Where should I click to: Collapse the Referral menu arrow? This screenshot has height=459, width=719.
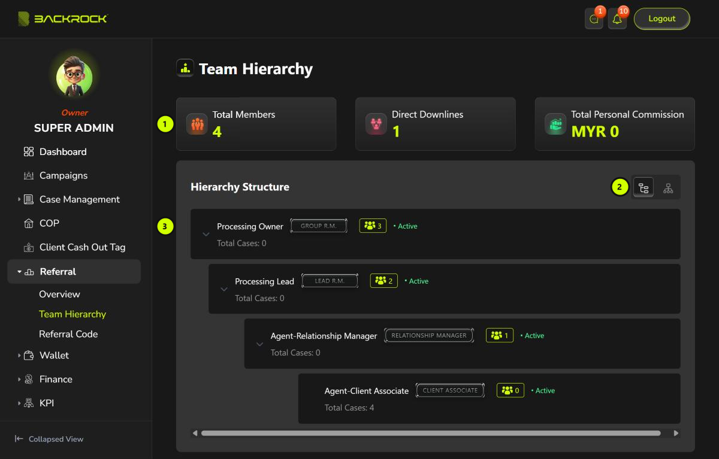click(x=19, y=272)
